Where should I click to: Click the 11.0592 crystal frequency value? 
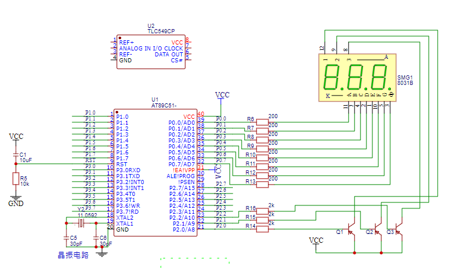(x=87, y=216)
